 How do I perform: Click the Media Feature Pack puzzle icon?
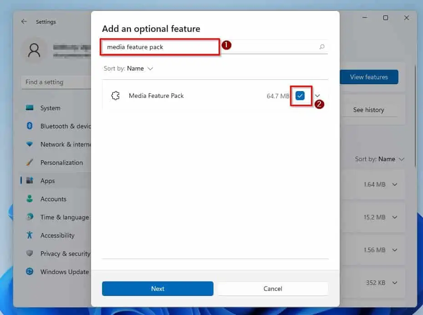116,96
